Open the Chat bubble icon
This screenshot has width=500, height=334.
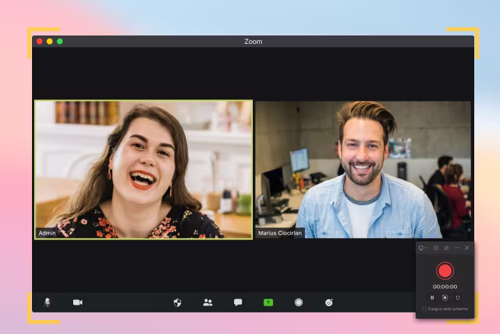tap(238, 302)
